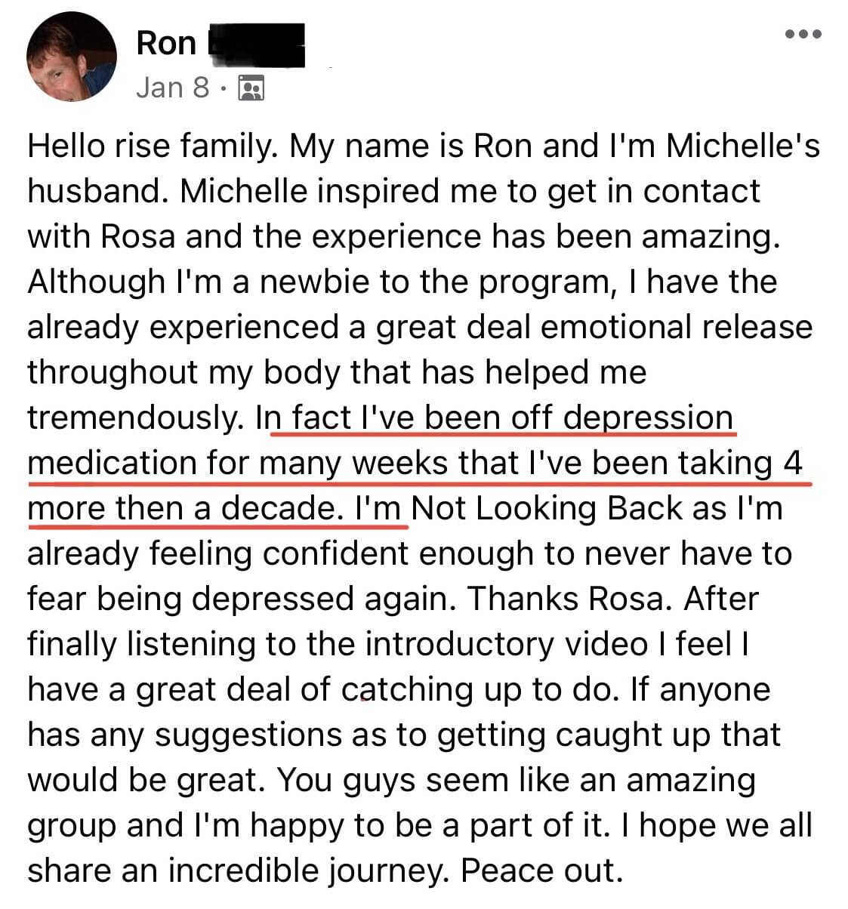Click the group audience icon beside date

click(x=251, y=88)
